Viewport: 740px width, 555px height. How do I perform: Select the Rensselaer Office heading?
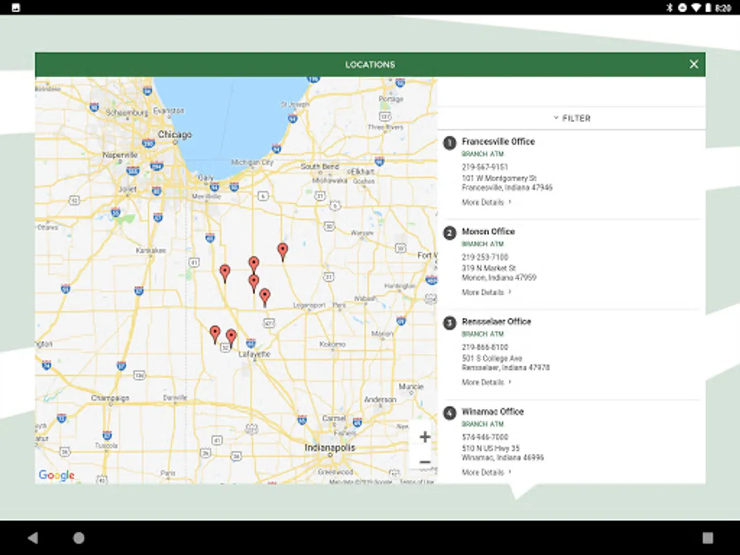pos(496,321)
